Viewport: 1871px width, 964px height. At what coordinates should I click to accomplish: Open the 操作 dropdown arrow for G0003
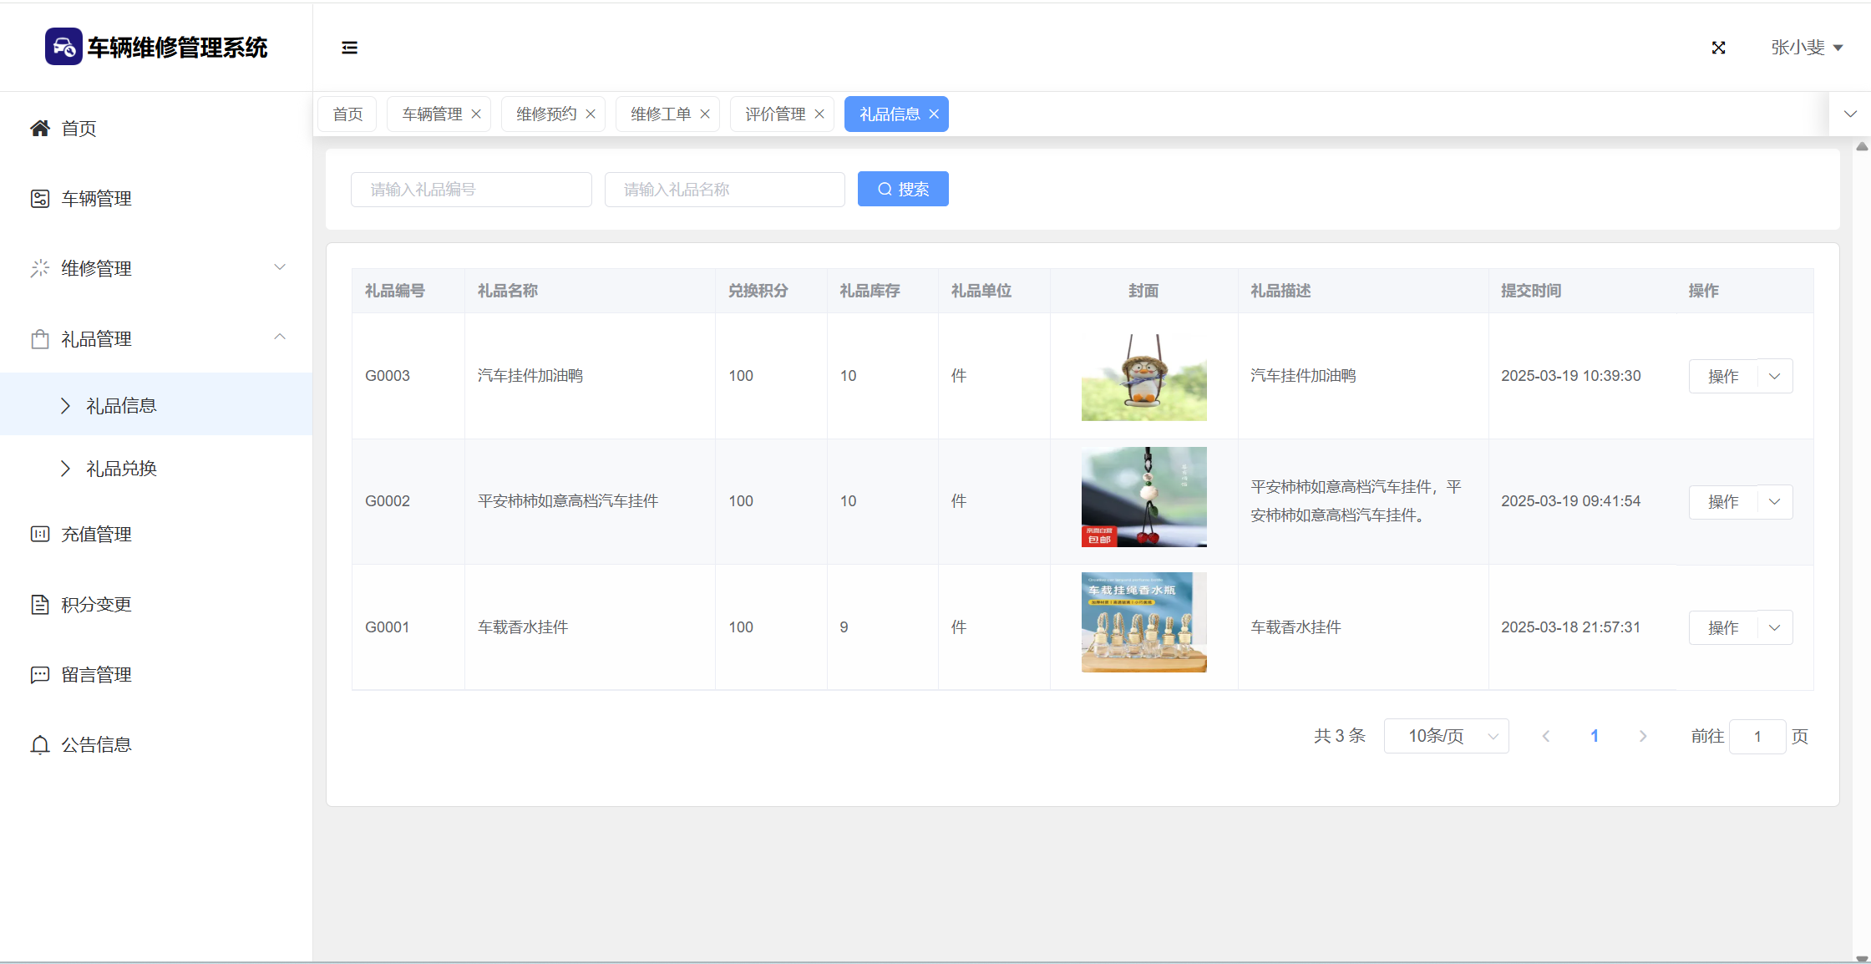click(1775, 376)
